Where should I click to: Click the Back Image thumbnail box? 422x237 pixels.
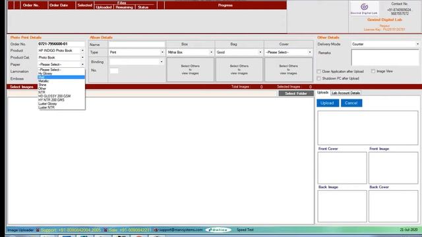342,206
